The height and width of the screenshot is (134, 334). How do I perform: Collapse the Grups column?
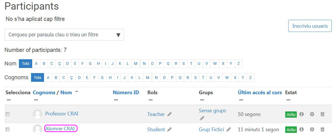(202, 100)
